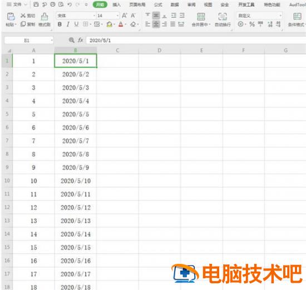Click the align left icon
Screen dimensions: 306x290
[x=148, y=24]
